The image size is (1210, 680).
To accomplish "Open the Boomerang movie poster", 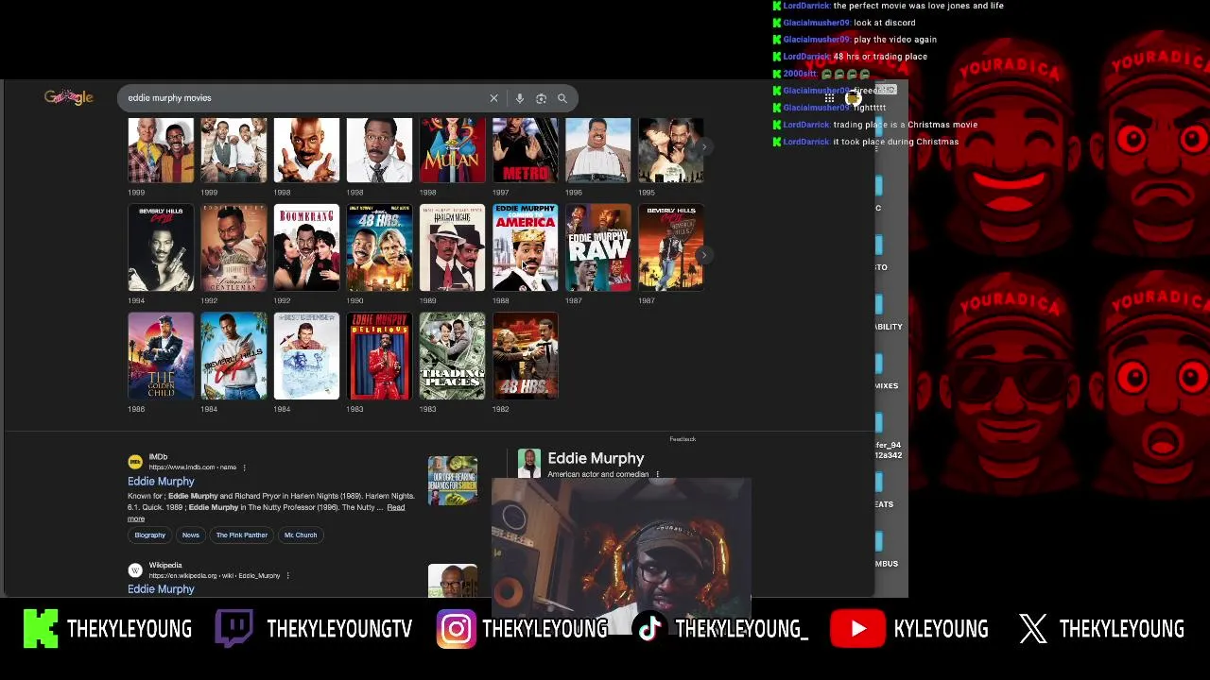I will pyautogui.click(x=306, y=247).
